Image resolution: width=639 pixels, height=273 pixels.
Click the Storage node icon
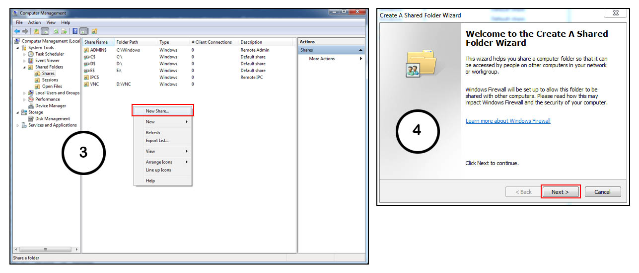point(24,112)
